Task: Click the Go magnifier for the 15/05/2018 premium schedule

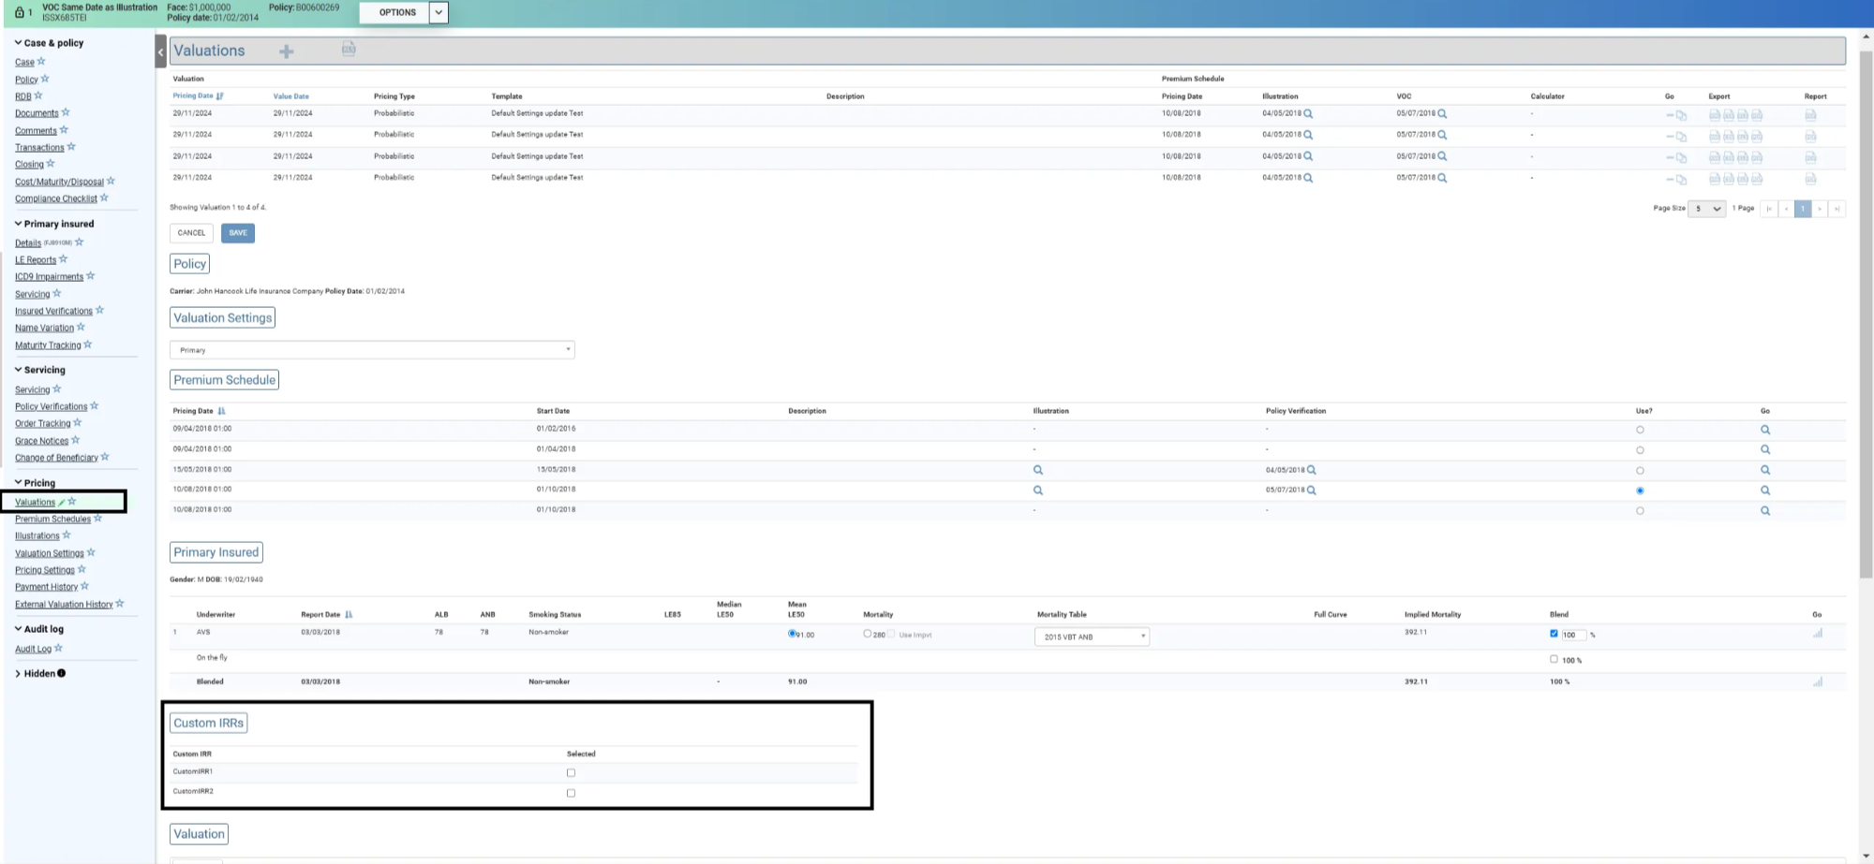Action: [1764, 470]
